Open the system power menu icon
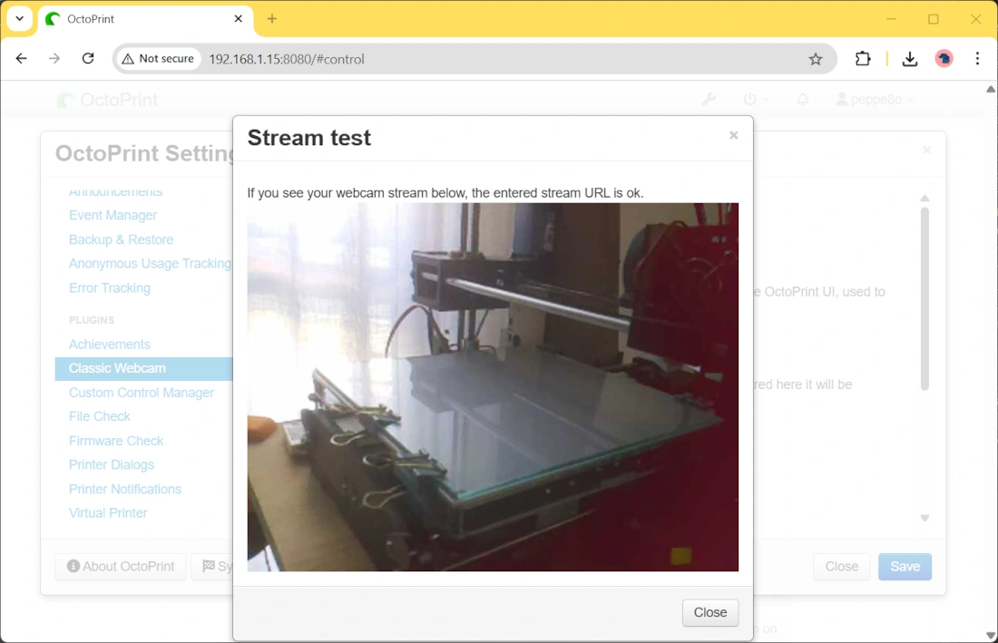This screenshot has height=643, width=998. pyautogui.click(x=756, y=99)
